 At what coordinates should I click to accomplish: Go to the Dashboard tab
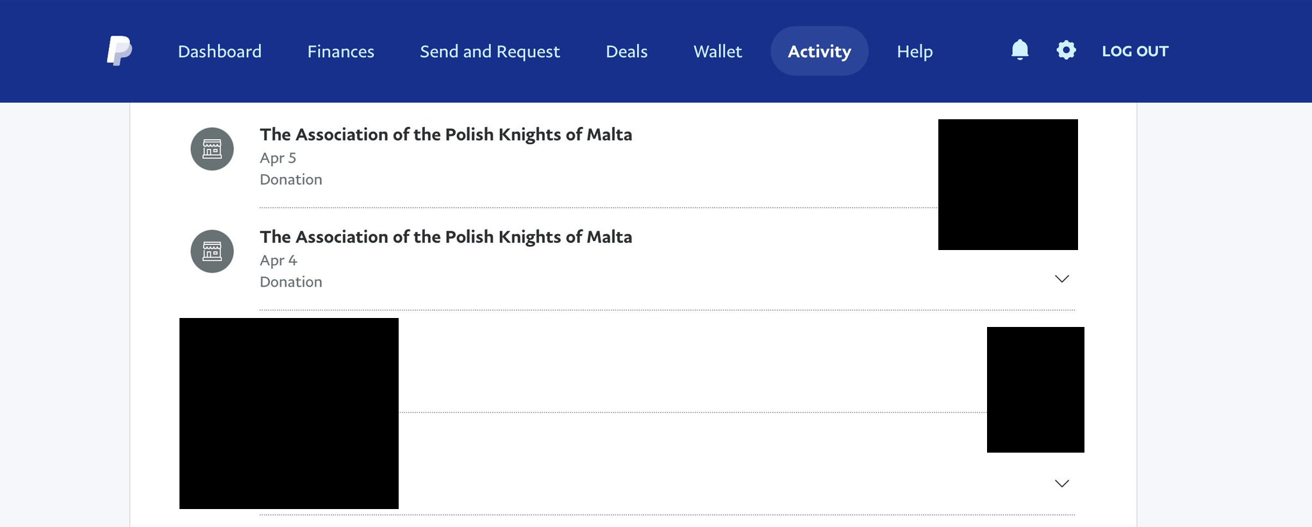coord(220,51)
